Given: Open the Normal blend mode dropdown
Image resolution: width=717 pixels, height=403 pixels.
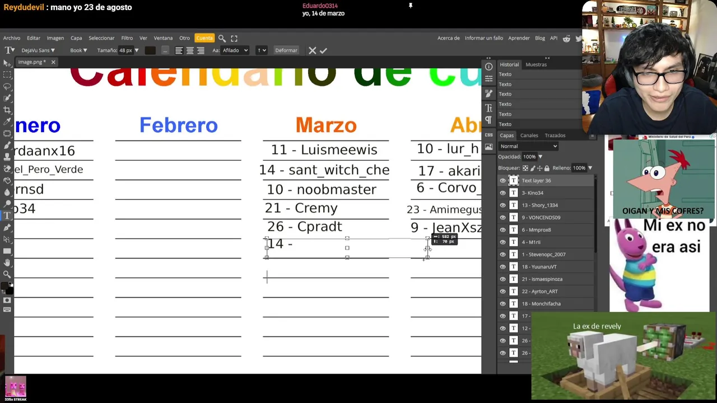Looking at the screenshot, I should 528,146.
